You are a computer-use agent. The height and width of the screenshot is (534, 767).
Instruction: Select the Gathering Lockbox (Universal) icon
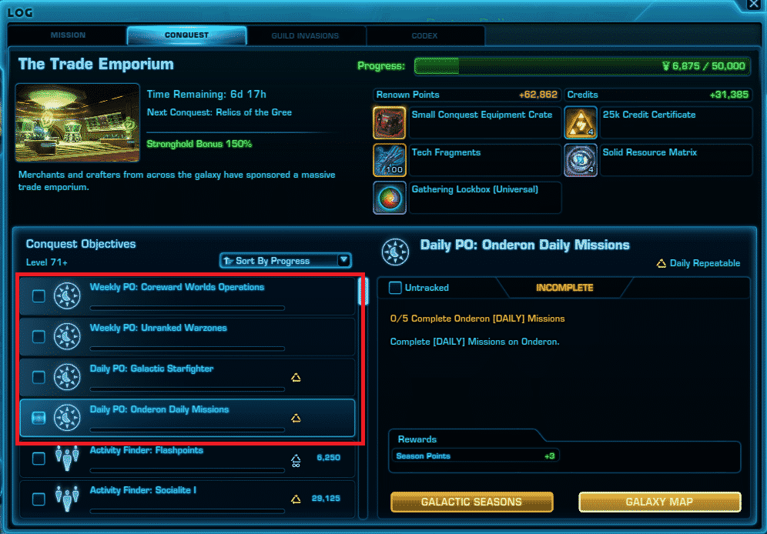tap(390, 198)
